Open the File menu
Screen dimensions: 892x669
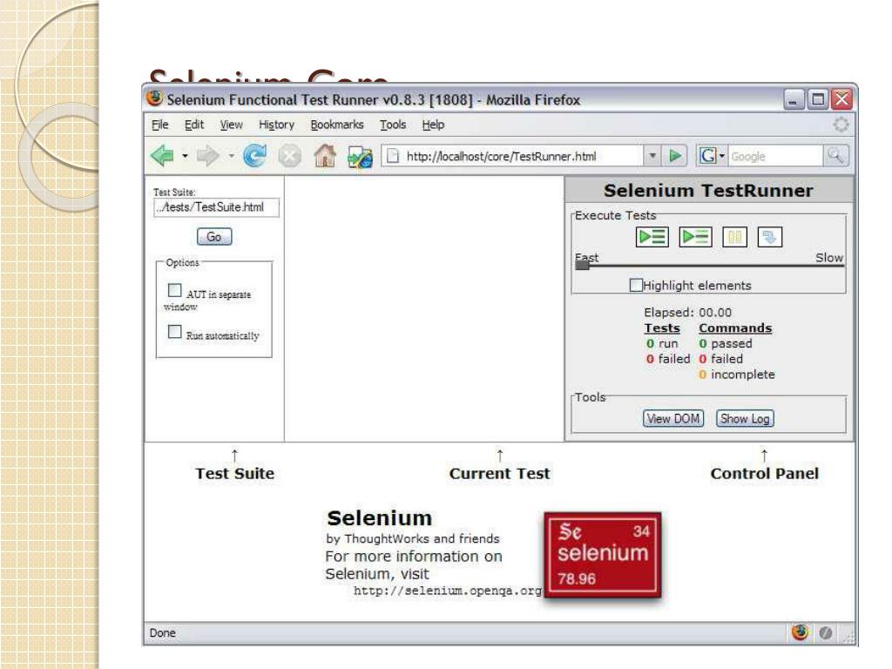pyautogui.click(x=160, y=125)
